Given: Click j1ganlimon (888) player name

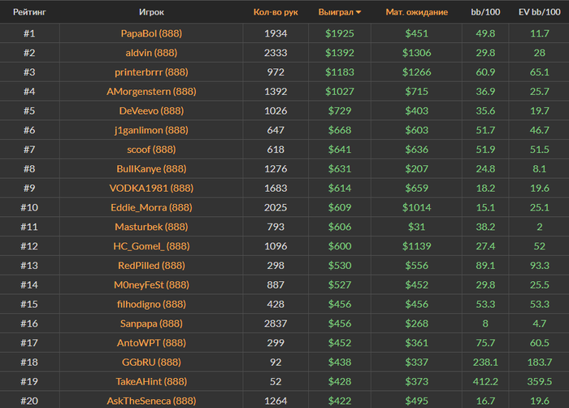Looking at the screenshot, I should pos(151,130).
